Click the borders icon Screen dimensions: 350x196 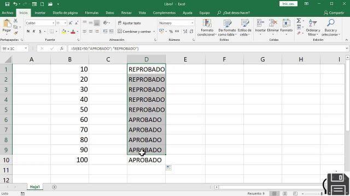coord(51,32)
